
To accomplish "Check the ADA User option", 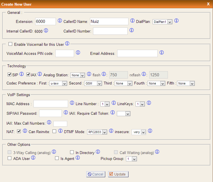I will click(x=10, y=158).
